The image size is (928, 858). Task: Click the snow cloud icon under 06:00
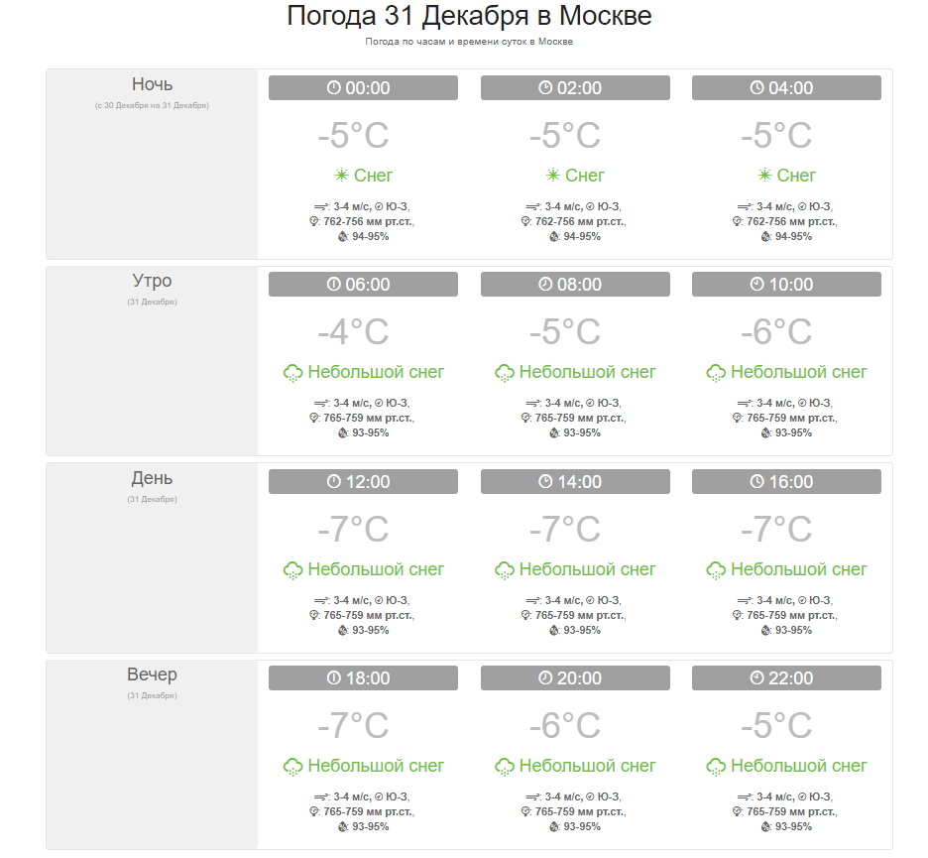point(292,373)
